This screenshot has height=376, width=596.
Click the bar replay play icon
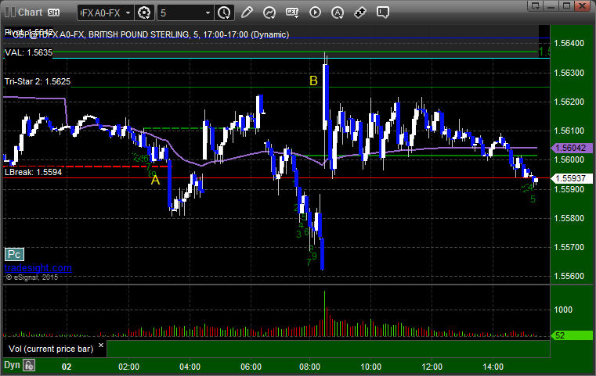click(315, 13)
